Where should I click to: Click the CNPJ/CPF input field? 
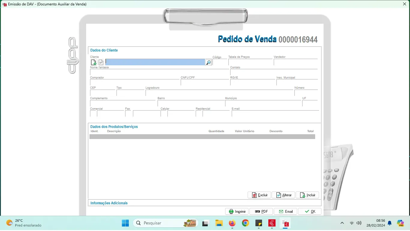pos(205,82)
